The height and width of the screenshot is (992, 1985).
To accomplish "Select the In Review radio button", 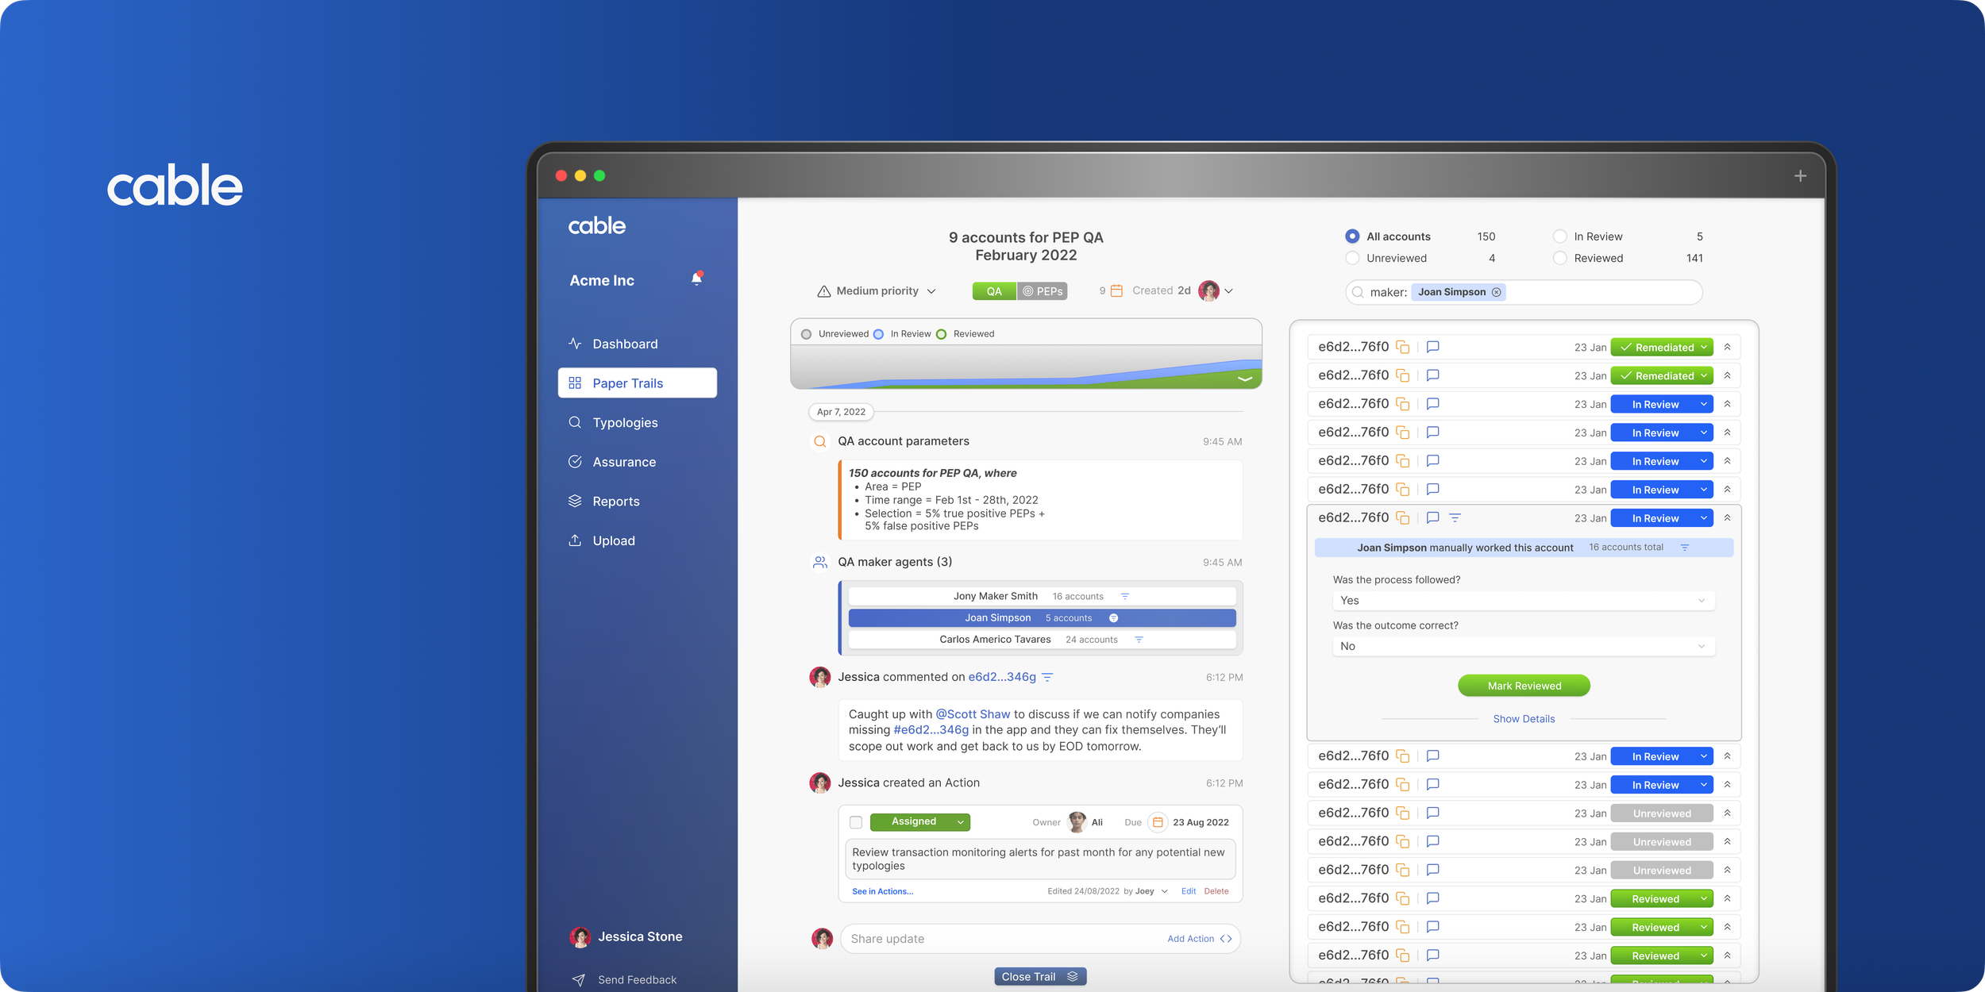I will (1559, 236).
